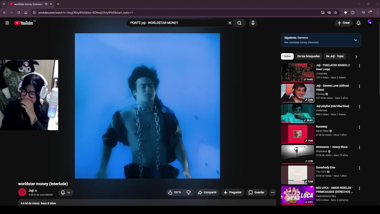Share video with Compartir button

click(x=207, y=192)
